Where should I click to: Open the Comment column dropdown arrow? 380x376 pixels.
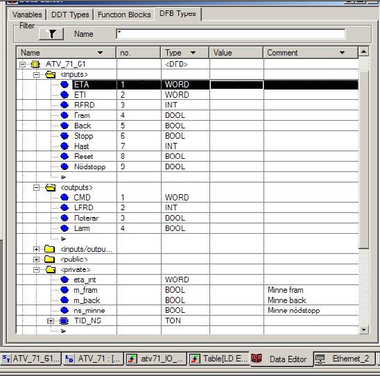pyautogui.click(x=342, y=53)
